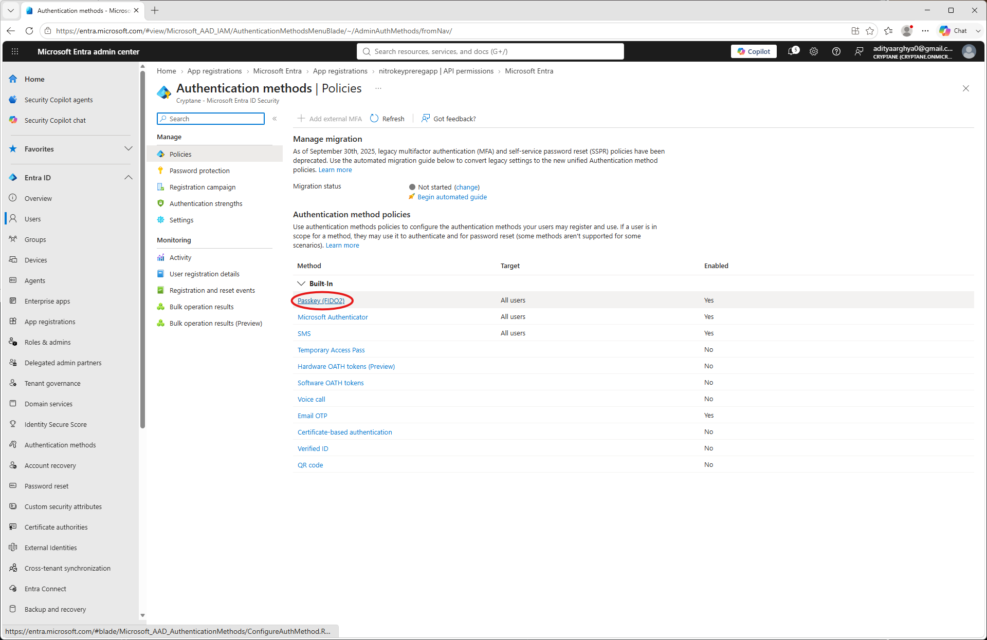Open browser profile icon
987x640 pixels.
[x=907, y=31]
